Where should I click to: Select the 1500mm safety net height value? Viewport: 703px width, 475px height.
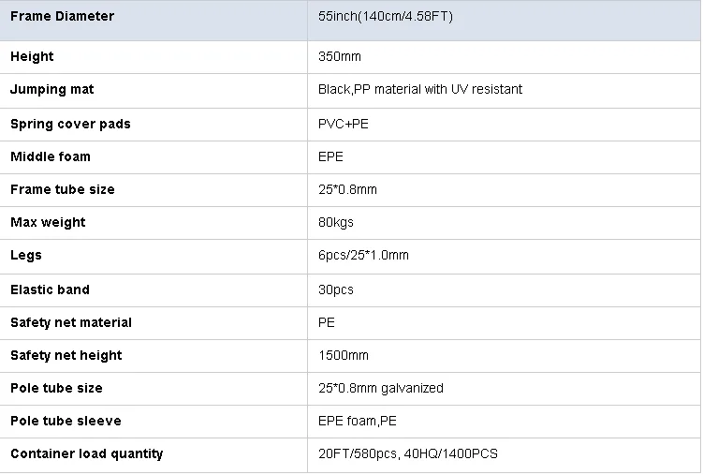point(344,355)
